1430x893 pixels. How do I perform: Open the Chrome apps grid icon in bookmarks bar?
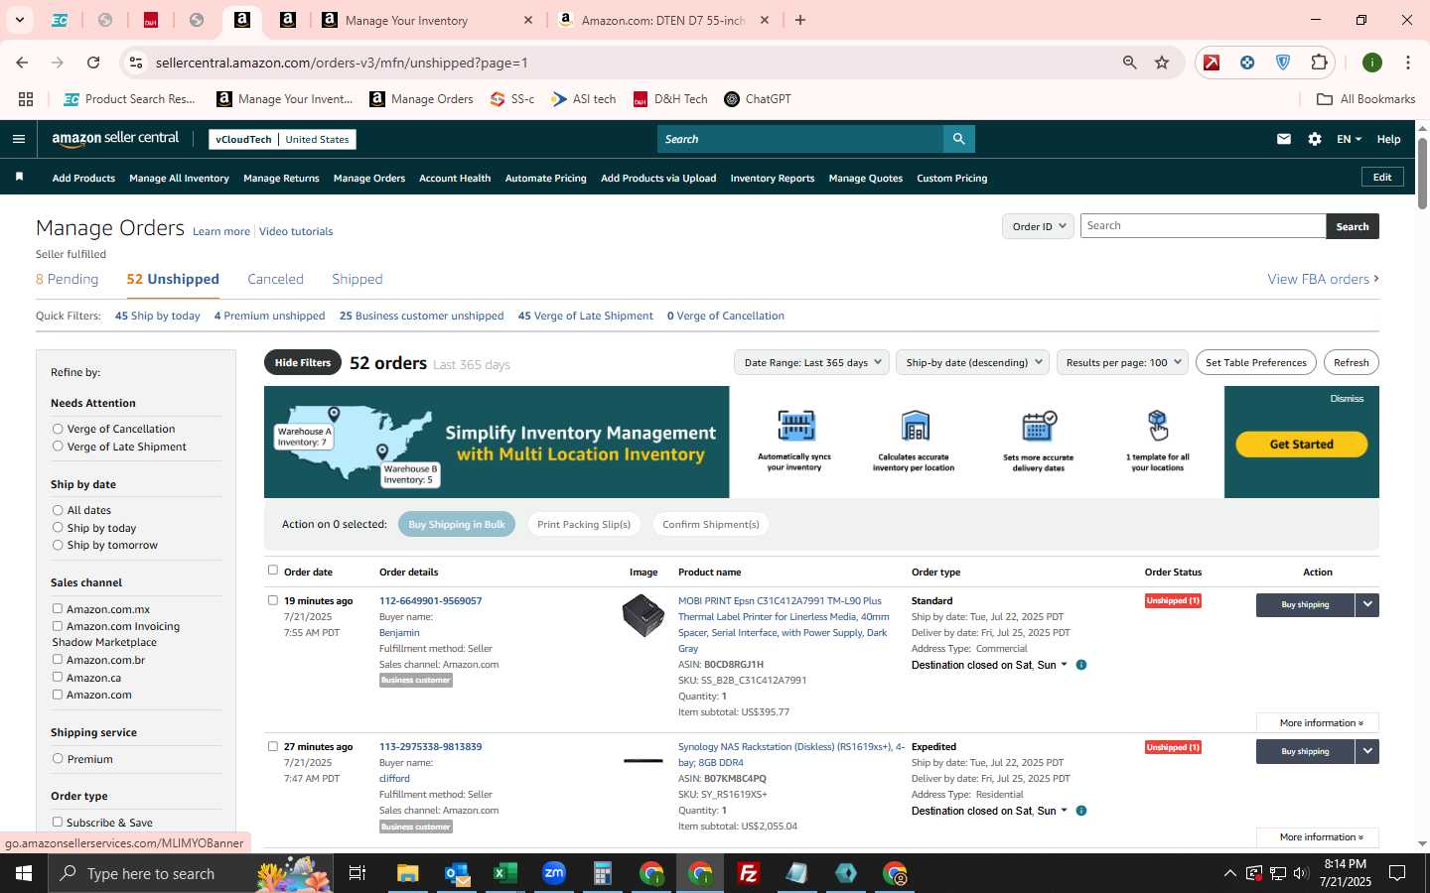click(26, 99)
